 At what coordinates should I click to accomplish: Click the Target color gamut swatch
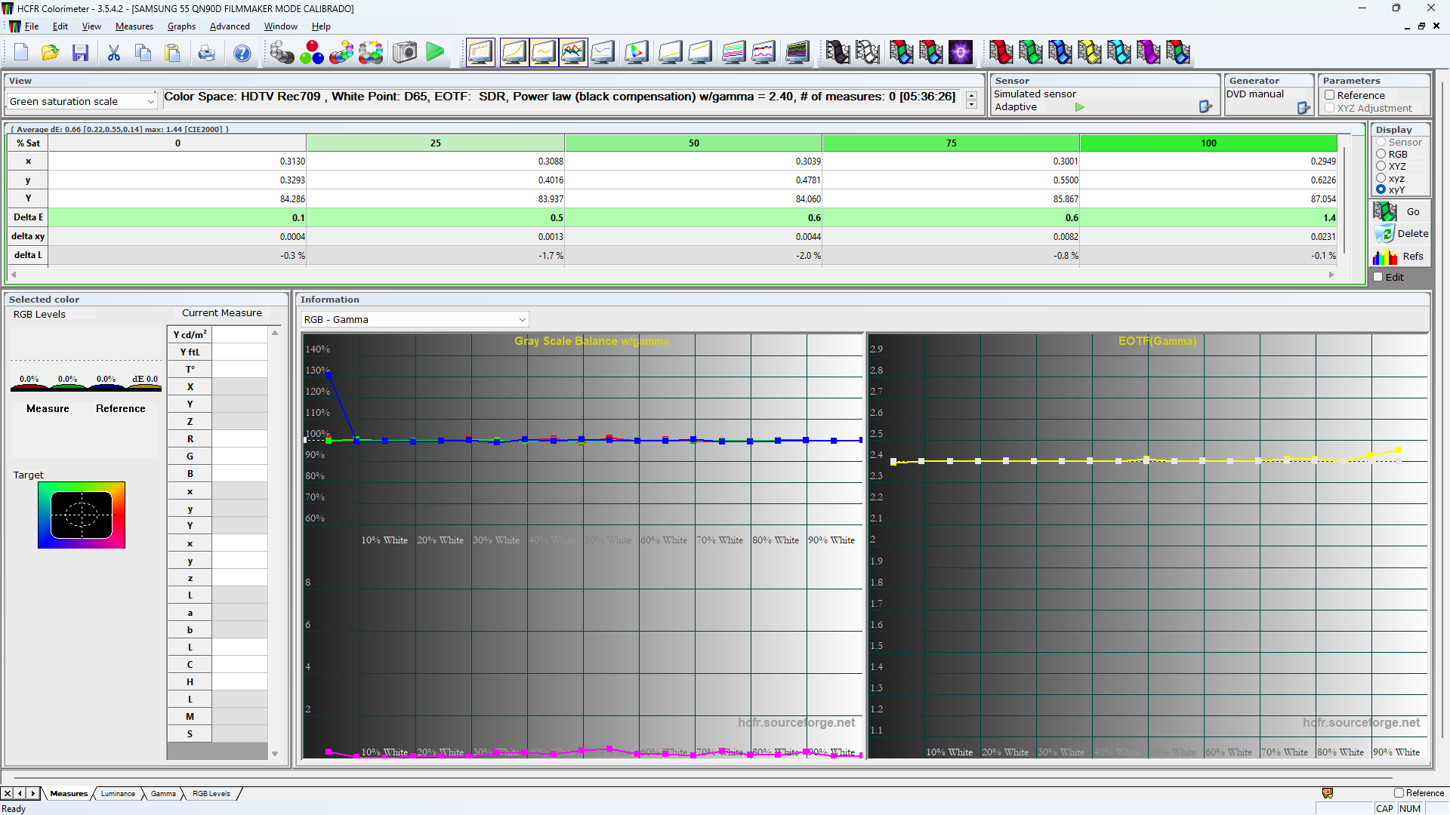pos(82,515)
